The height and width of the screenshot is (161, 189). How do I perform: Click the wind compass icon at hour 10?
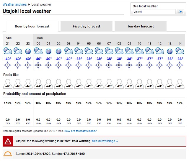139,65
